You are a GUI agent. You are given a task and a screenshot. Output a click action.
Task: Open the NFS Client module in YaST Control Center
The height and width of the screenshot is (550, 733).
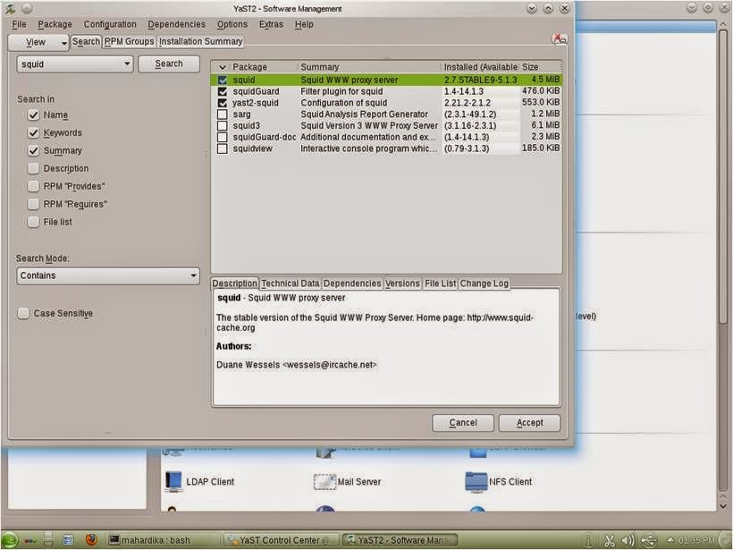pyautogui.click(x=499, y=482)
